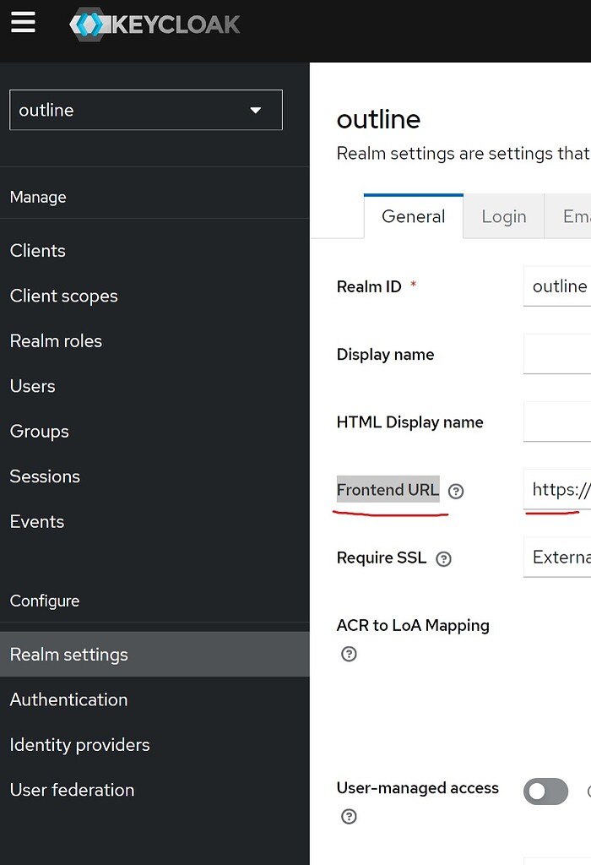Expand the outline realm selector
Image resolution: width=591 pixels, height=865 pixels.
(x=145, y=110)
